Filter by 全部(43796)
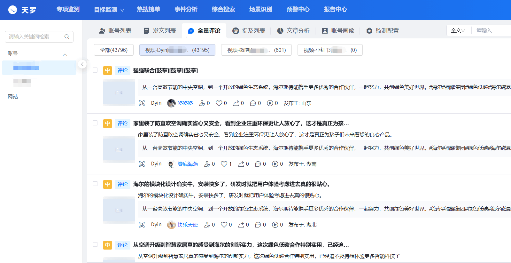The height and width of the screenshot is (263, 511). [114, 50]
